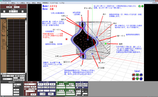
Task: Go to previous frame arrow button
Action: pyautogui.click(x=10, y=12)
